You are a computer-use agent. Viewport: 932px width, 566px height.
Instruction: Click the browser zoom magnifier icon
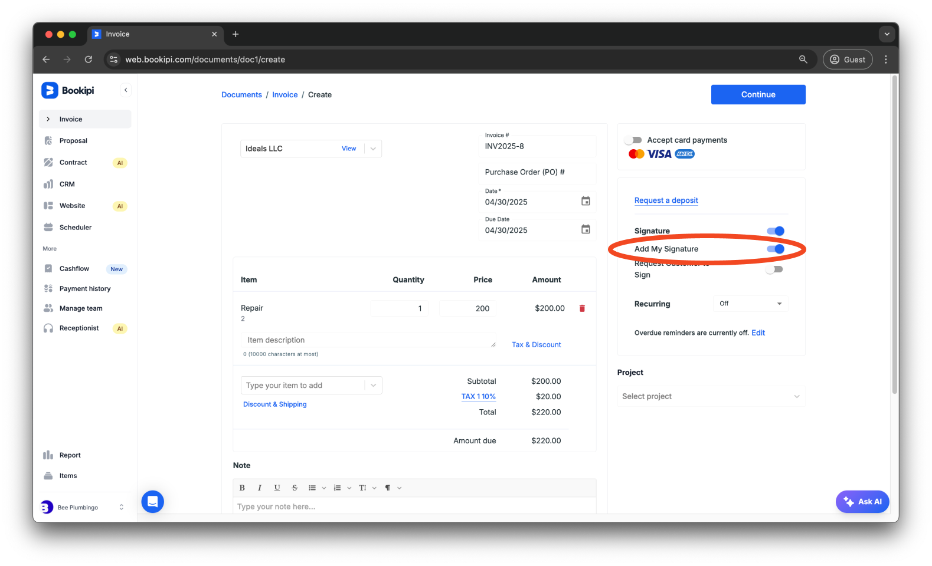[803, 60]
